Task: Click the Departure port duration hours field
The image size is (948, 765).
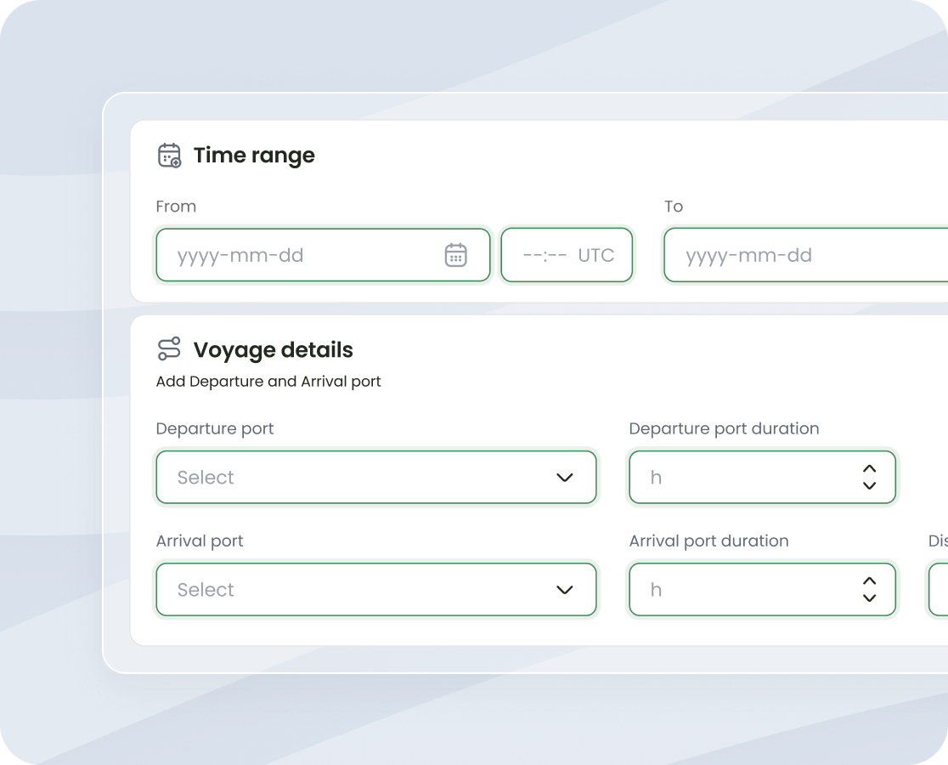Action: point(739,478)
